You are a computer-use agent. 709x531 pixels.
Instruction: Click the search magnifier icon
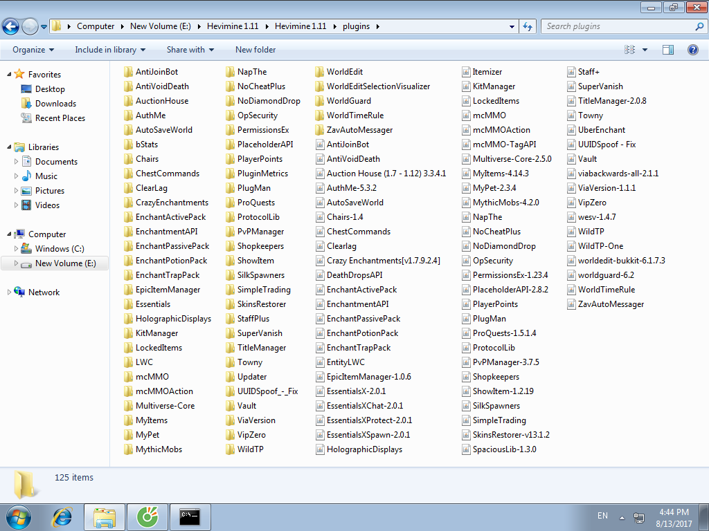699,27
